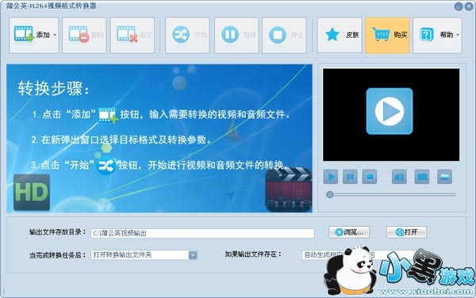
Task: Click the 浏览... (Browse) button
Action: (349, 232)
